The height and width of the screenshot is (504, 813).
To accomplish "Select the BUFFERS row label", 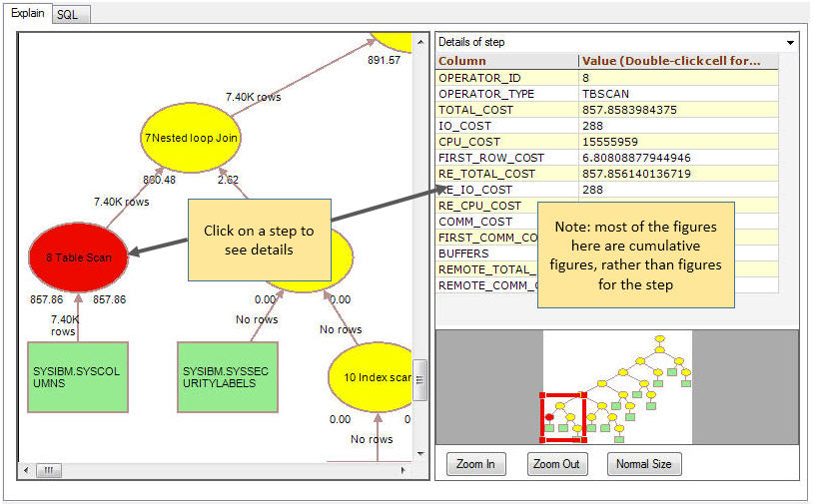I will [x=463, y=253].
